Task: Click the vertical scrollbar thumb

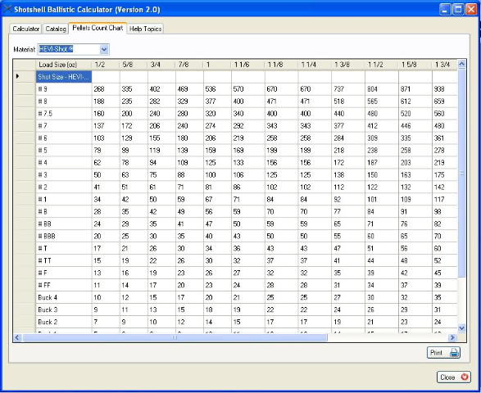Action: click(461, 174)
